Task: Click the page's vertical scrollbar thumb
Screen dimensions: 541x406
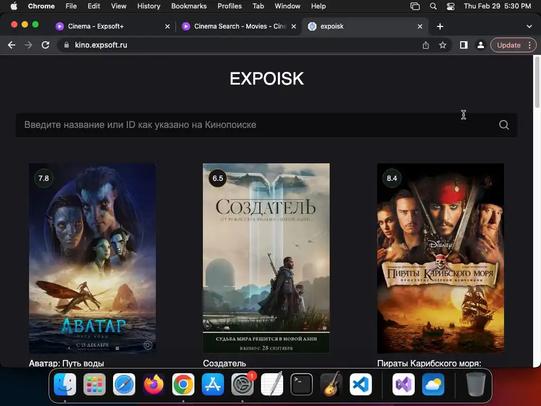Action: click(537, 82)
